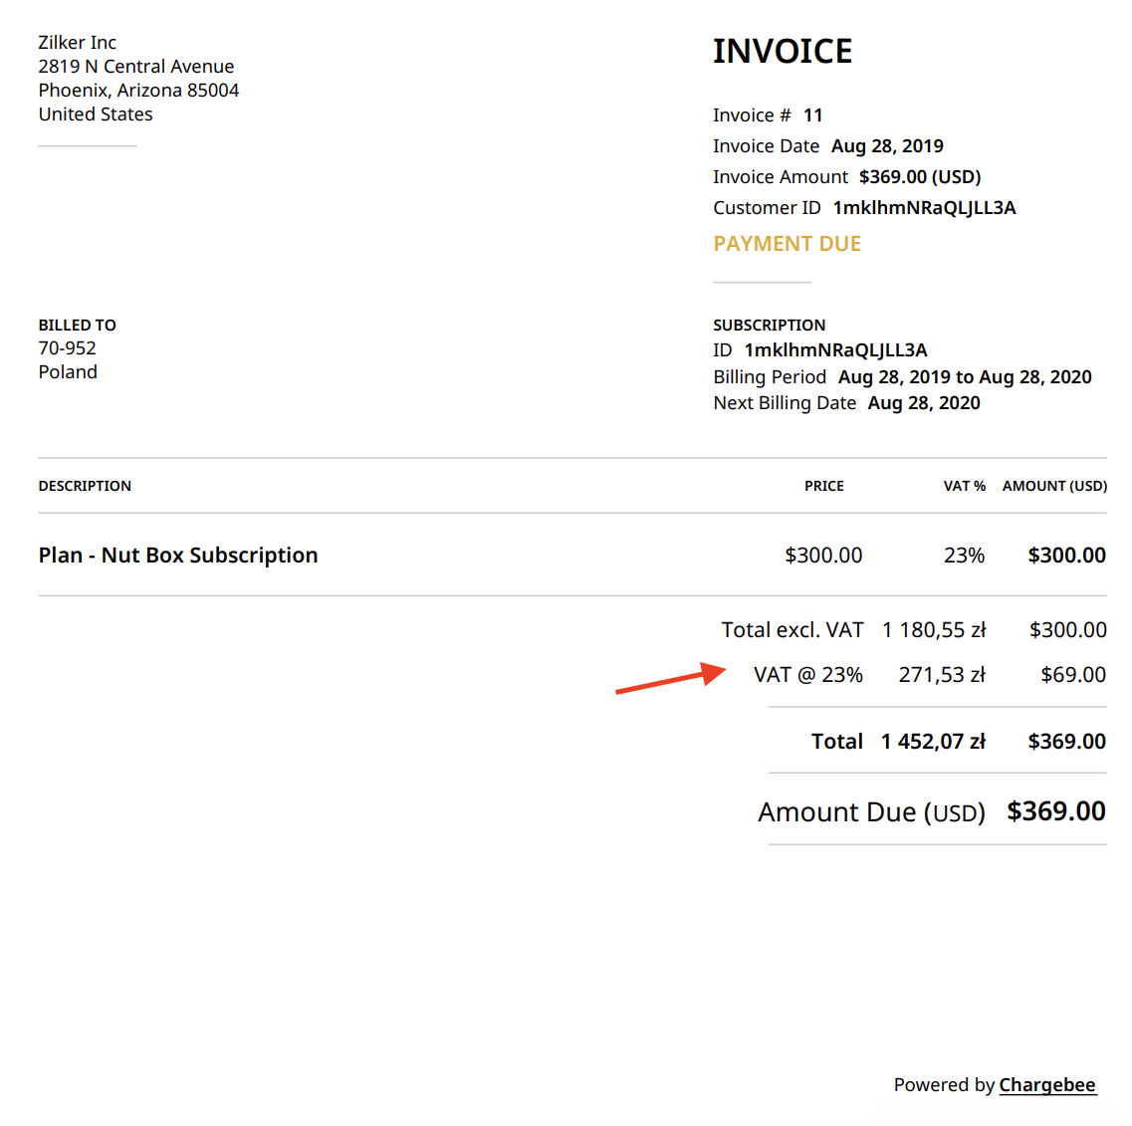
Task: Select the 1 452,07 zł total amount
Action: (x=933, y=742)
